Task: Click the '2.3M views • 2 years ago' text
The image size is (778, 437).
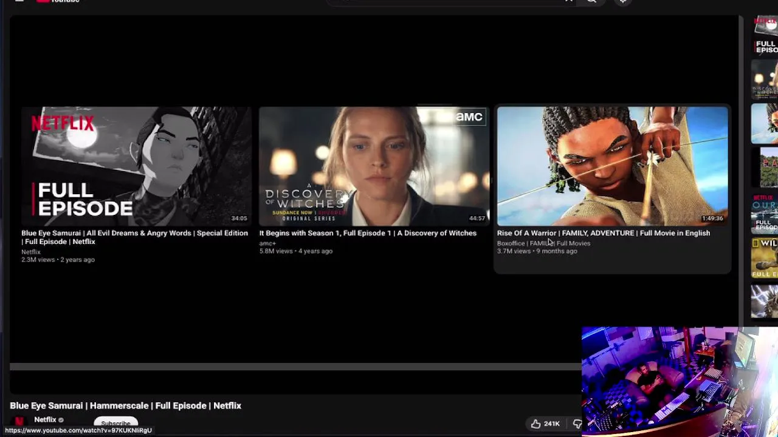Action: pyautogui.click(x=58, y=260)
